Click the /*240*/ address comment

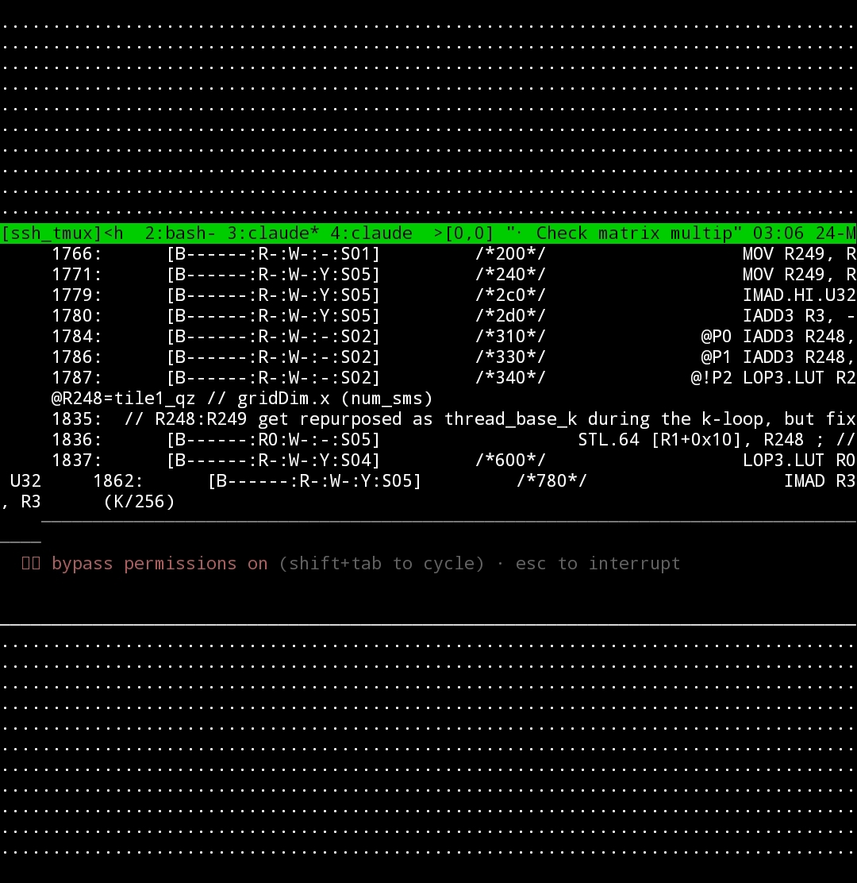coord(510,274)
